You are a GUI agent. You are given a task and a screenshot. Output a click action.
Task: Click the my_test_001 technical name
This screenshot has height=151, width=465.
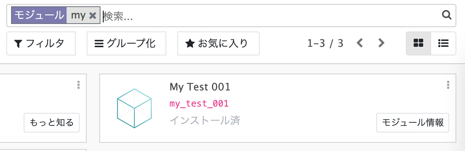point(199,104)
